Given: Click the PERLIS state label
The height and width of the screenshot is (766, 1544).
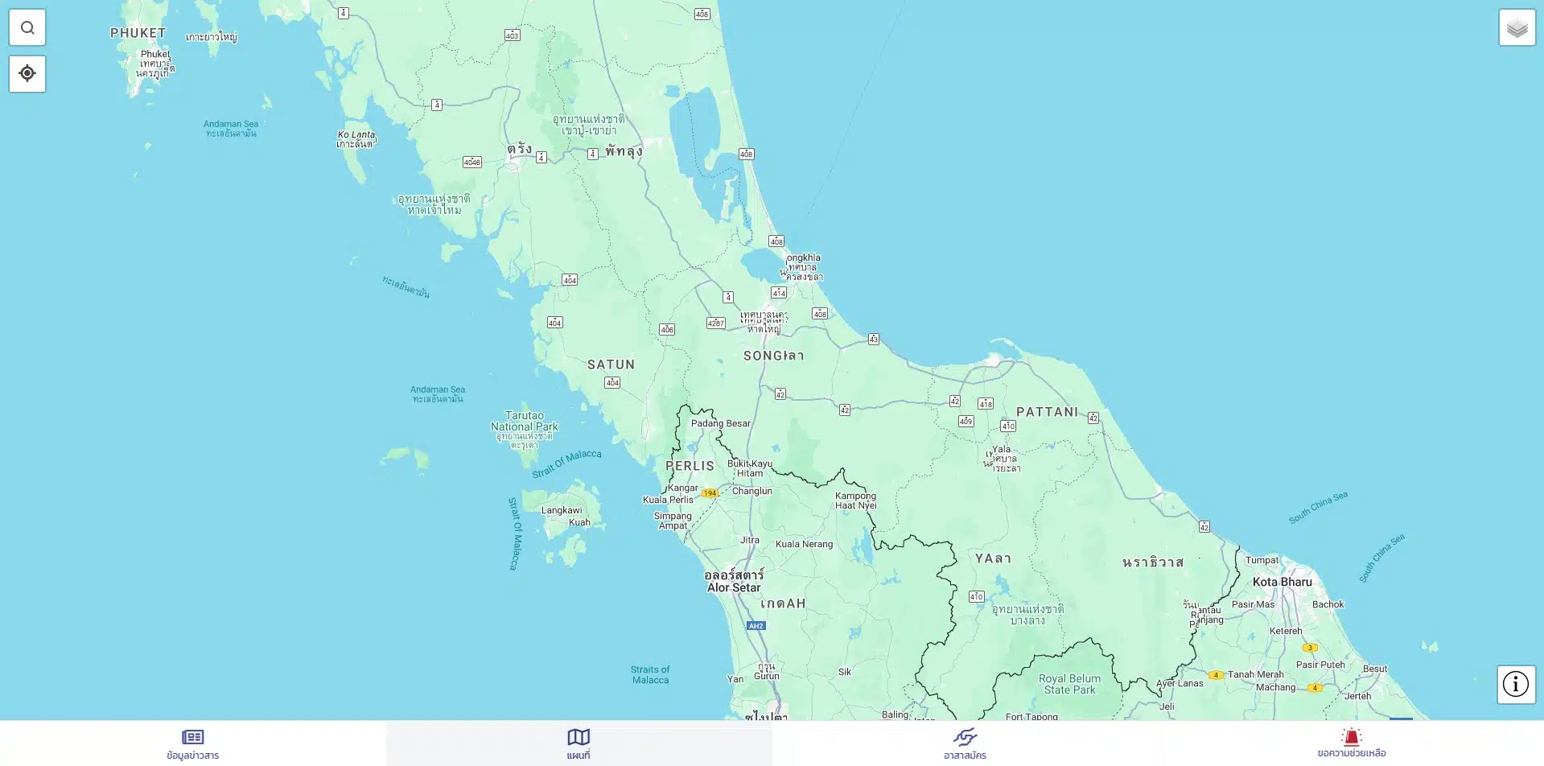Looking at the screenshot, I should coord(690,466).
